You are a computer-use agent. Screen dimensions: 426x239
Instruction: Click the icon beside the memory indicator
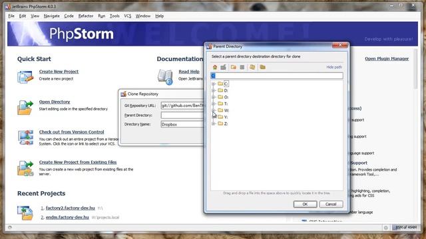[386, 228]
